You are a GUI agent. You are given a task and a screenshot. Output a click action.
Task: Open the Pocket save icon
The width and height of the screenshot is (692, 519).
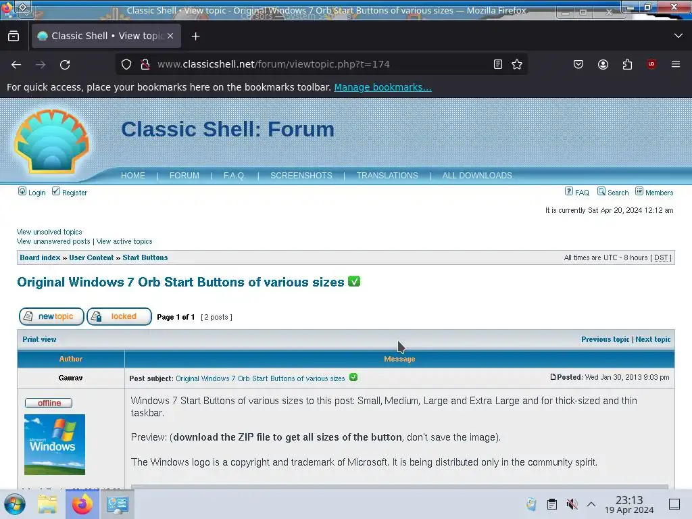tap(578, 64)
